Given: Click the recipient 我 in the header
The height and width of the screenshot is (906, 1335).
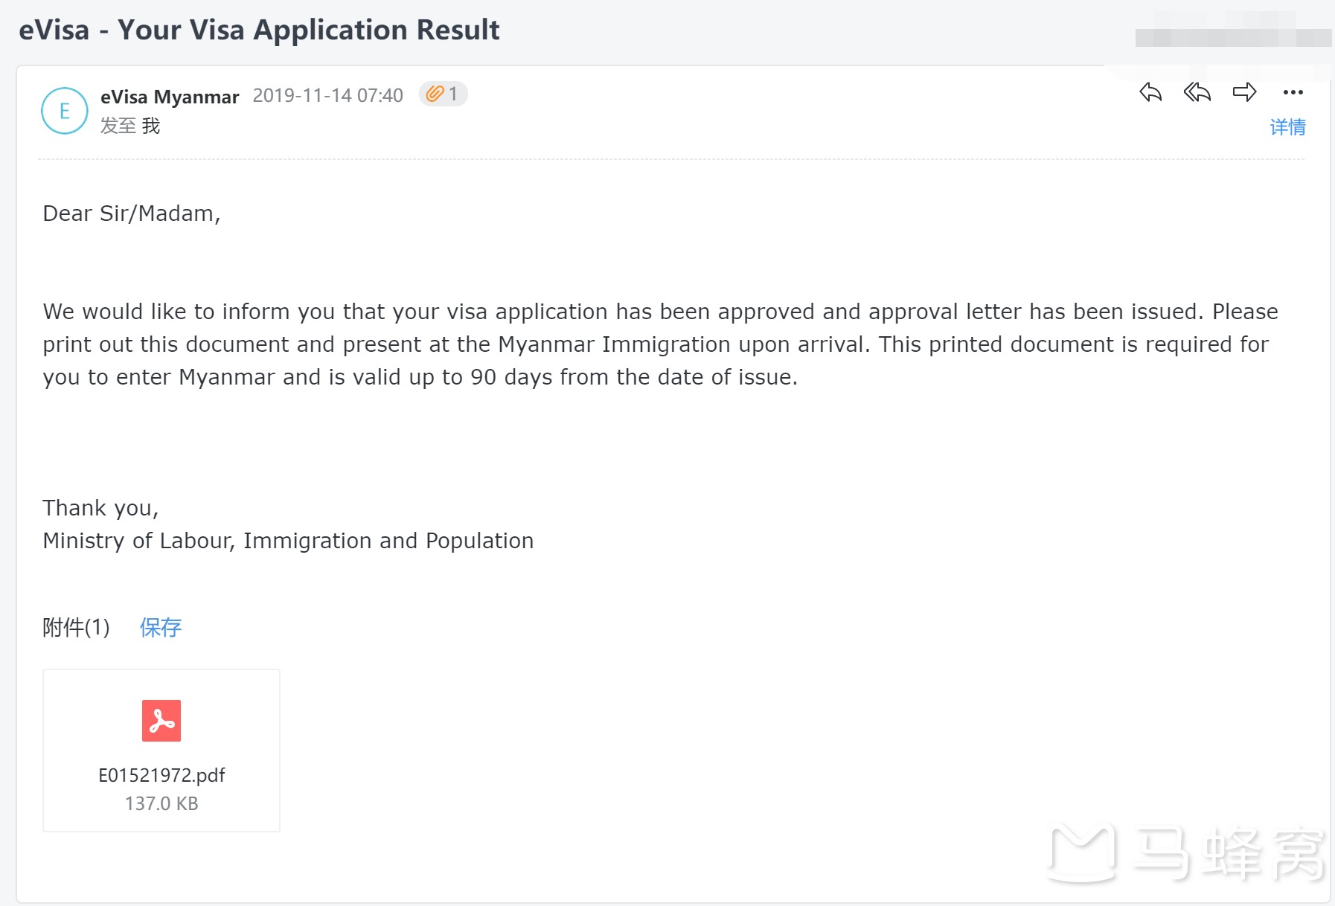Looking at the screenshot, I should point(151,126).
